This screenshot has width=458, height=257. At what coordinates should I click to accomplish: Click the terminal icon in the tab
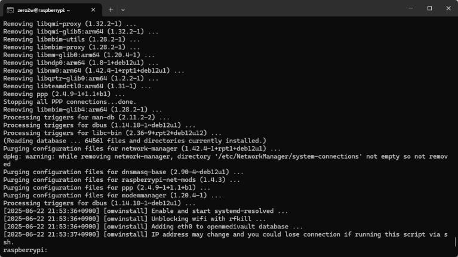pos(10,10)
